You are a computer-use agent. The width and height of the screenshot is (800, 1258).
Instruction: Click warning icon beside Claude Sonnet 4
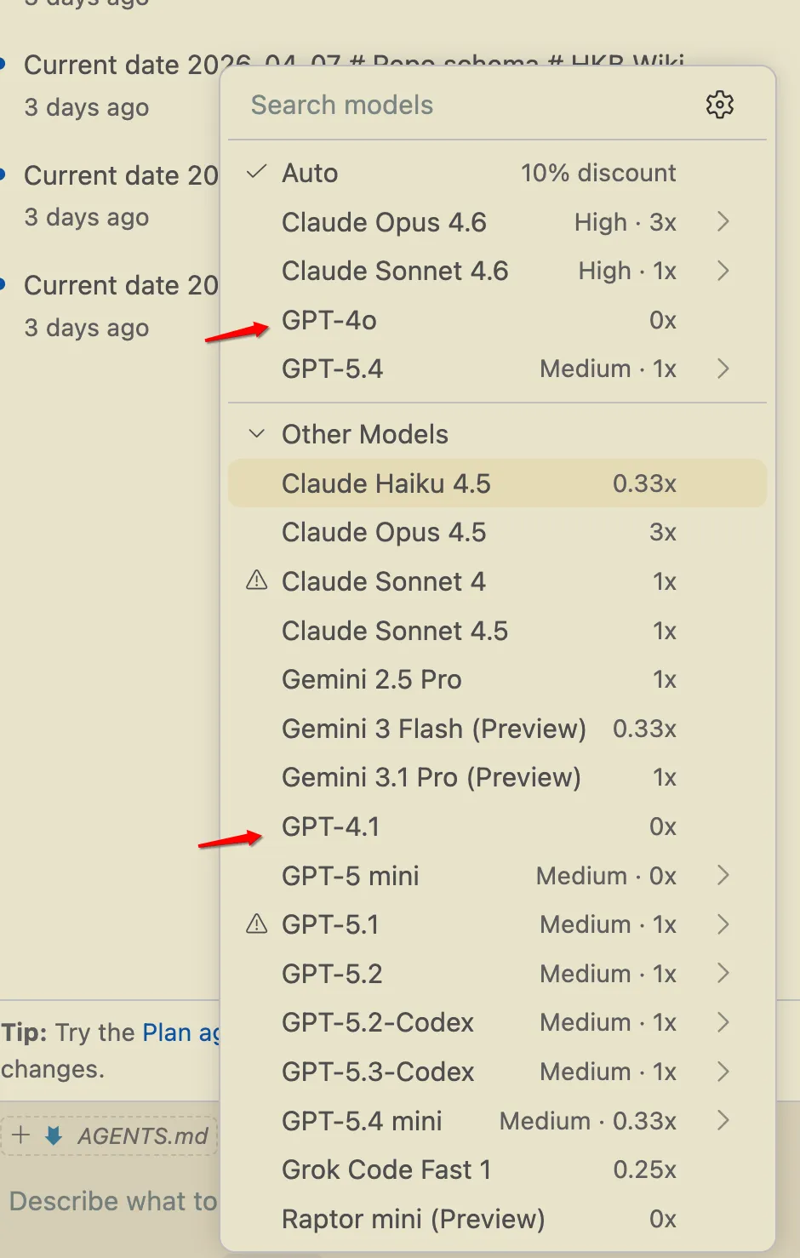point(256,581)
